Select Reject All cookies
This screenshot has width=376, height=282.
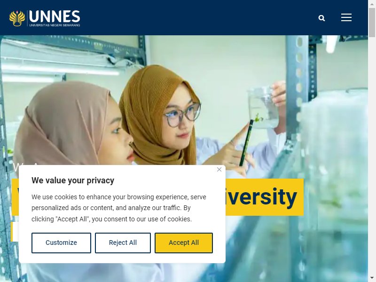123,243
